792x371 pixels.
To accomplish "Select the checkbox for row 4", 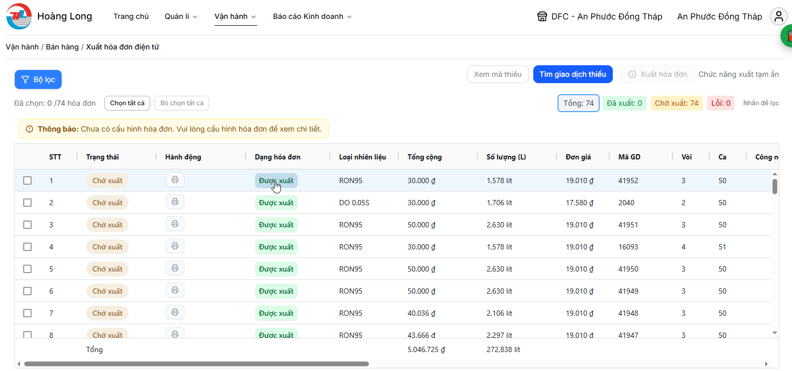I will (27, 247).
